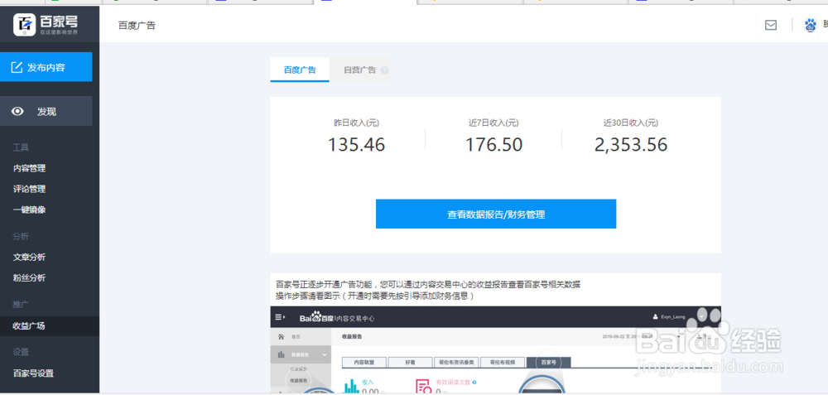Click 首页 in the tutorial image sidebar
The width and height of the screenshot is (828, 395).
point(296,337)
